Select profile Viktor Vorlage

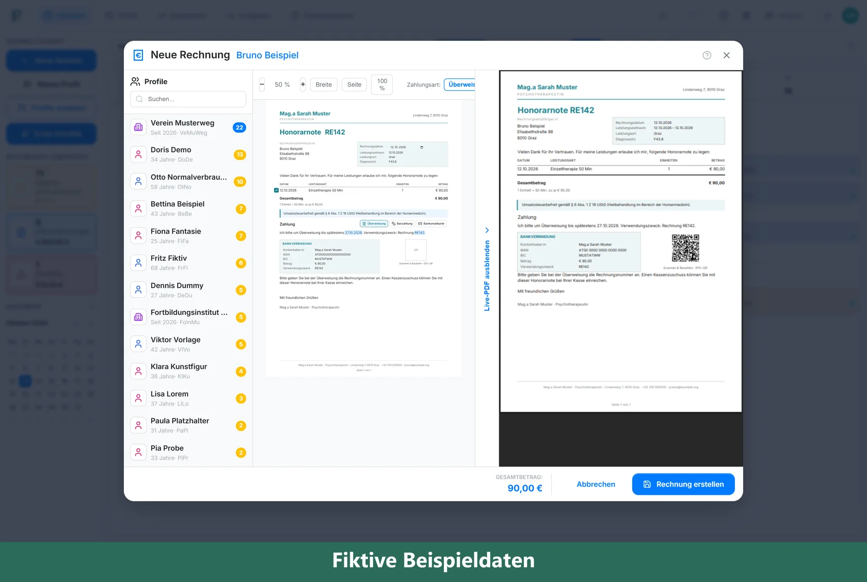coord(188,344)
